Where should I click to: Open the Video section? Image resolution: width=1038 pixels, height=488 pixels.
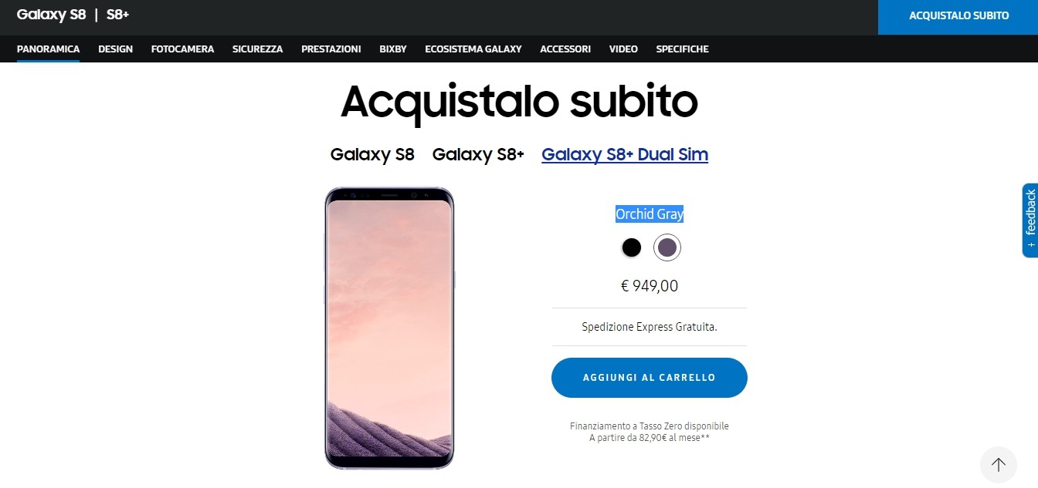(622, 49)
